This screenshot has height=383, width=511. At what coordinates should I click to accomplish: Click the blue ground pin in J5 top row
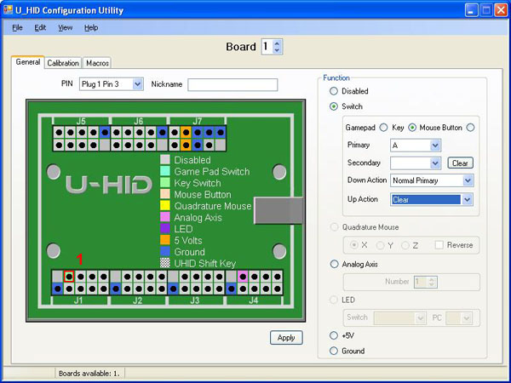[105, 133]
